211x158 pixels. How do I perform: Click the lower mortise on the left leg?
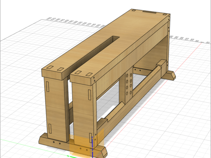click(50, 129)
